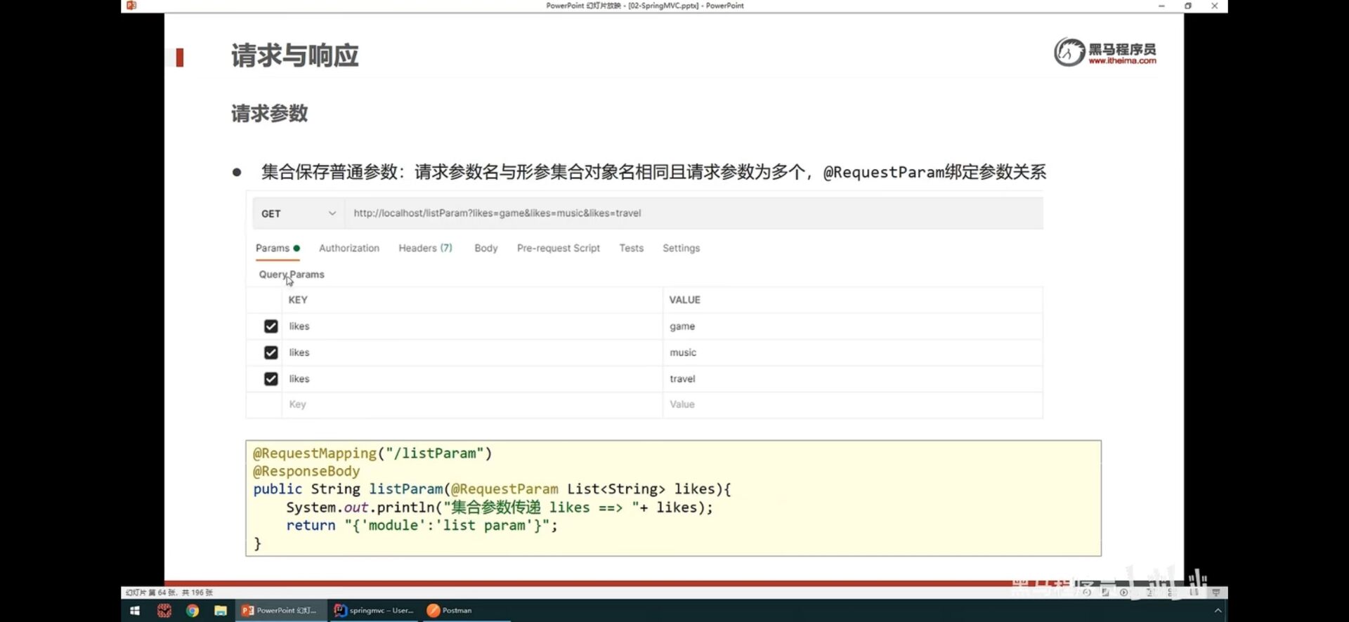The image size is (1349, 622).
Task: Click the value cell 'travel'
Action: [x=682, y=379]
